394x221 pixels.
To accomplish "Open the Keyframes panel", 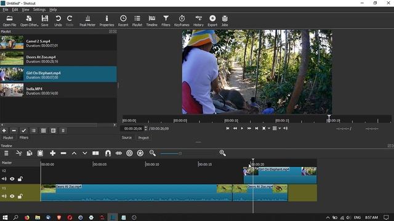I will (x=182, y=21).
